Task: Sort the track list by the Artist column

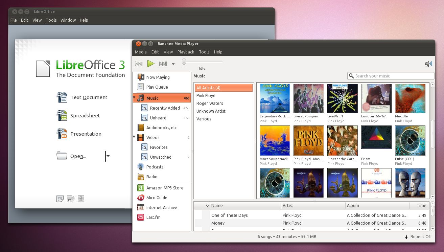Action: [313, 205]
